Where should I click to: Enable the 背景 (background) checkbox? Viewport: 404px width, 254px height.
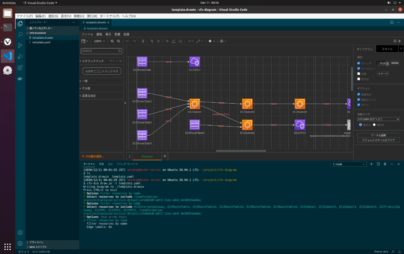pyautogui.click(x=359, y=74)
